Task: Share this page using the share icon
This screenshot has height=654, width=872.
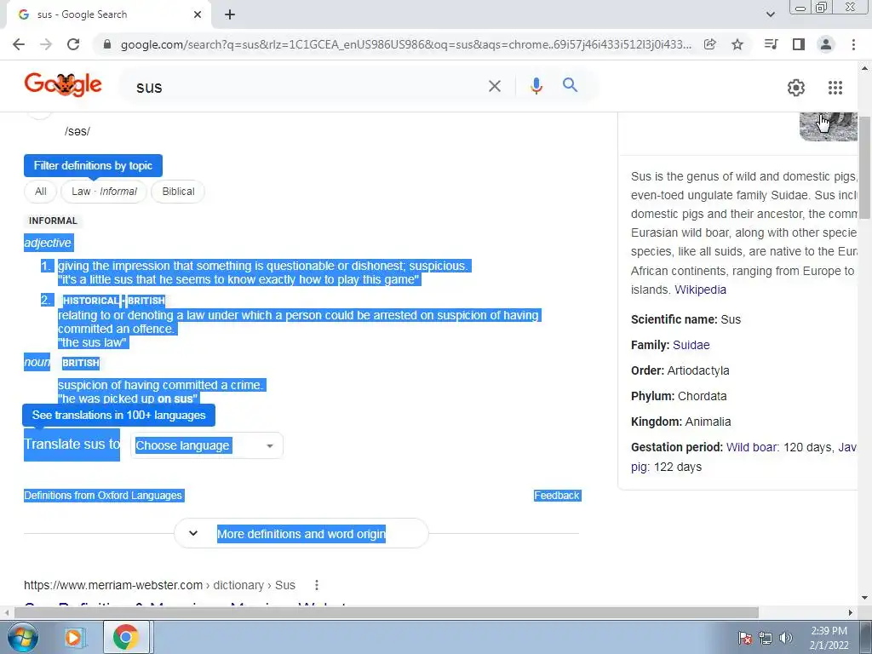Action: 709,44
